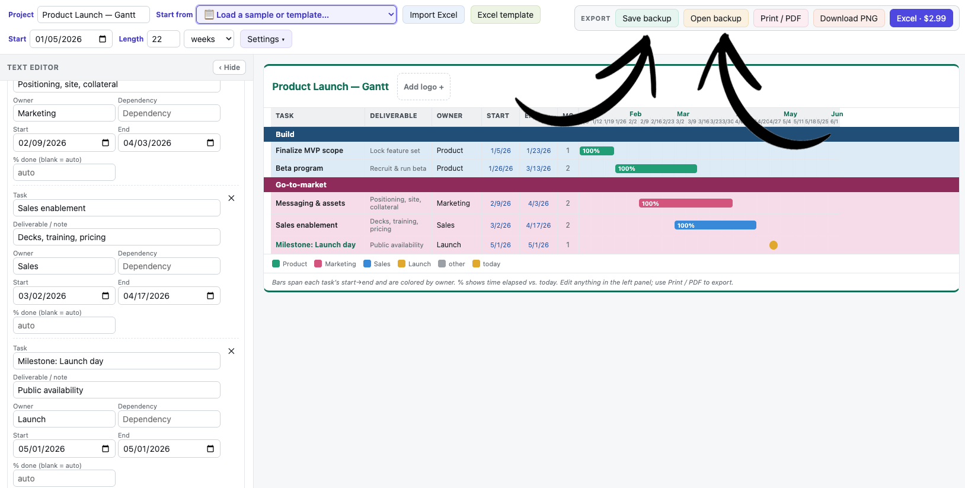Open calendar icon for 03/02/2026 start date
The image size is (965, 488).
point(106,296)
